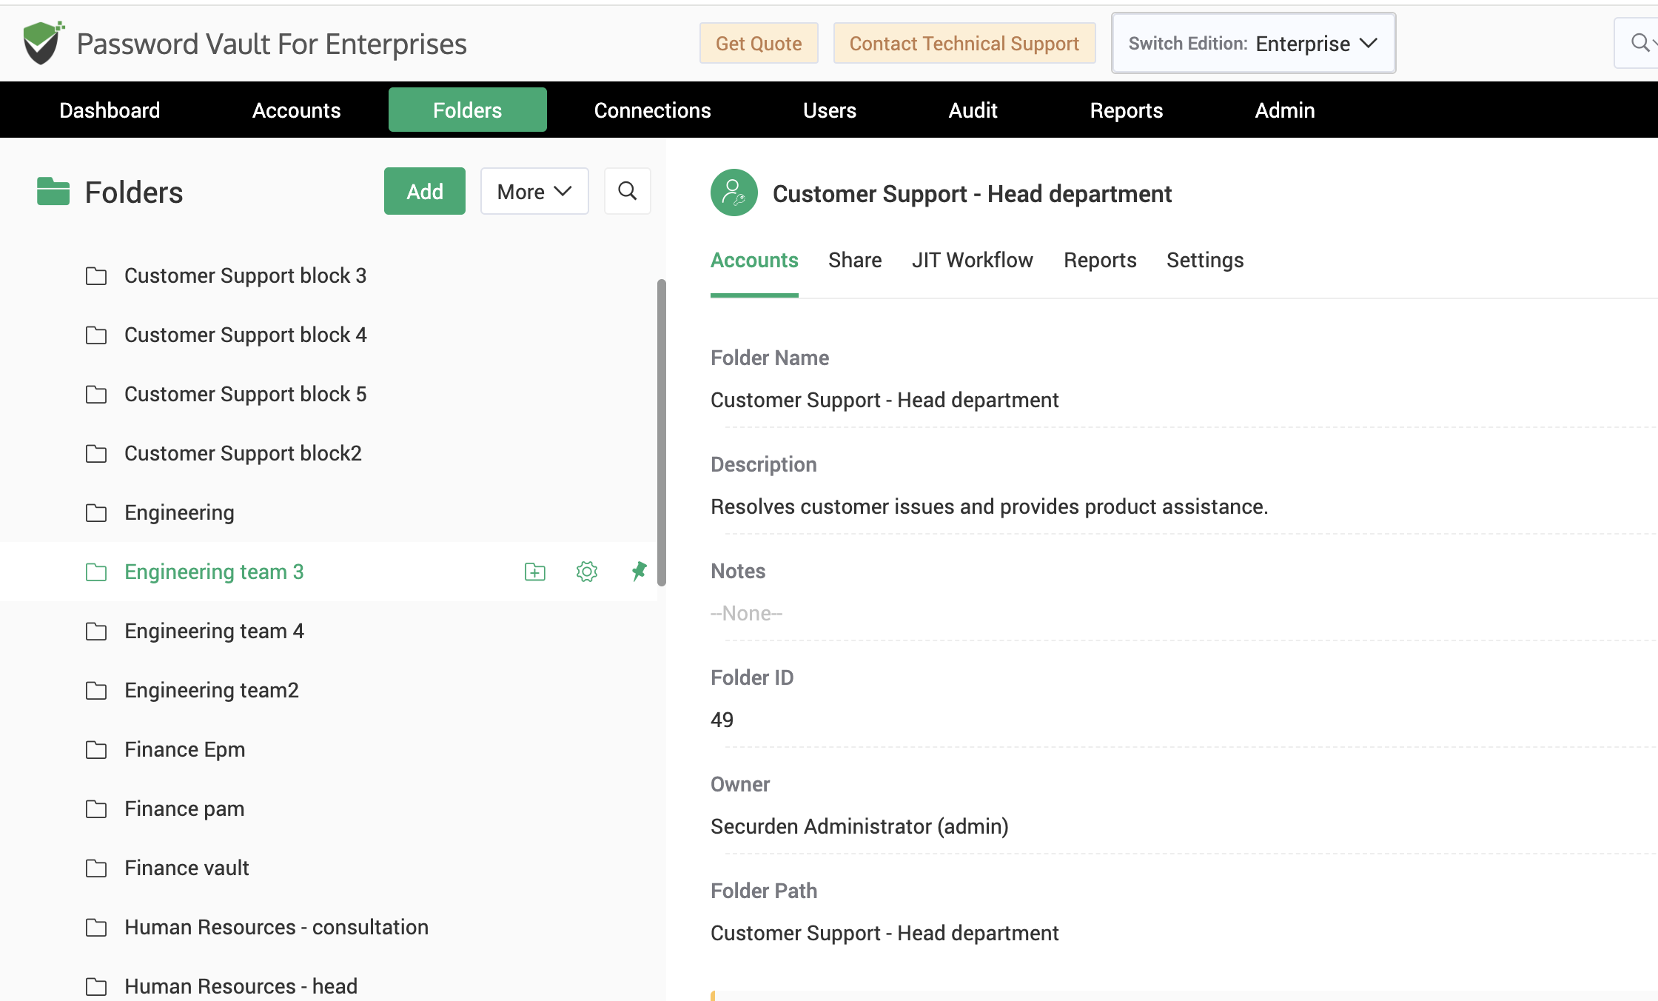
Task: Click folder icon beside Customer Support block2
Action: coord(96,453)
